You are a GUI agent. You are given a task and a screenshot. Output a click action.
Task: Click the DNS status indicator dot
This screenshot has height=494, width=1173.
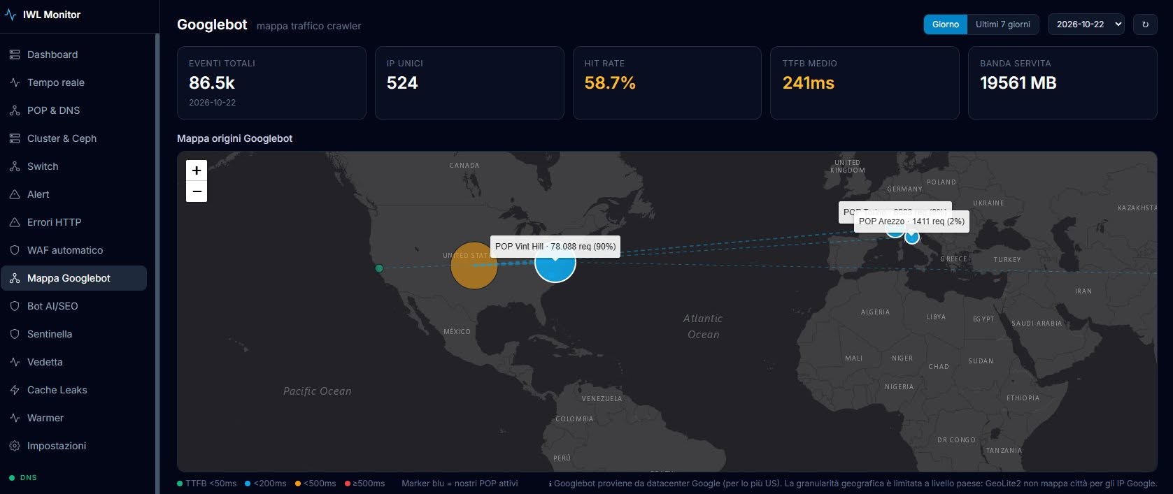12,478
